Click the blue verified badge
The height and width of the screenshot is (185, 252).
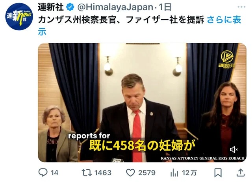(x=70, y=7)
